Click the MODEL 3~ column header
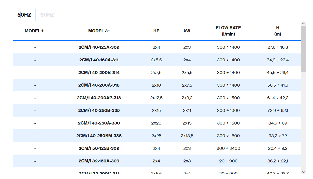 (x=99, y=31)
